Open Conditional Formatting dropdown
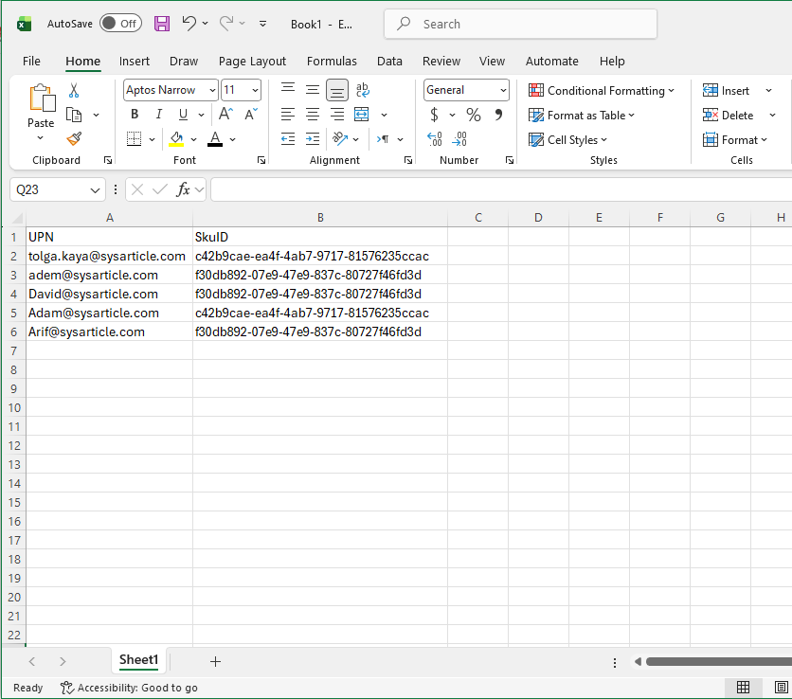The width and height of the screenshot is (792, 699). click(x=601, y=90)
